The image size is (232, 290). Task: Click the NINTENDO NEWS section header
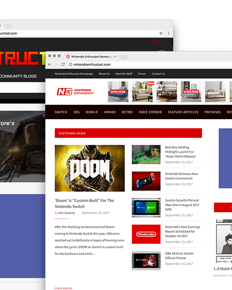[128, 133]
